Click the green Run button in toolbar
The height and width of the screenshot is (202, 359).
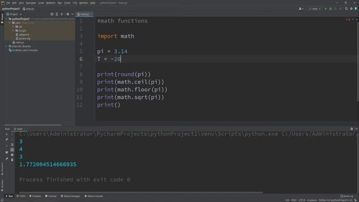click(325, 9)
